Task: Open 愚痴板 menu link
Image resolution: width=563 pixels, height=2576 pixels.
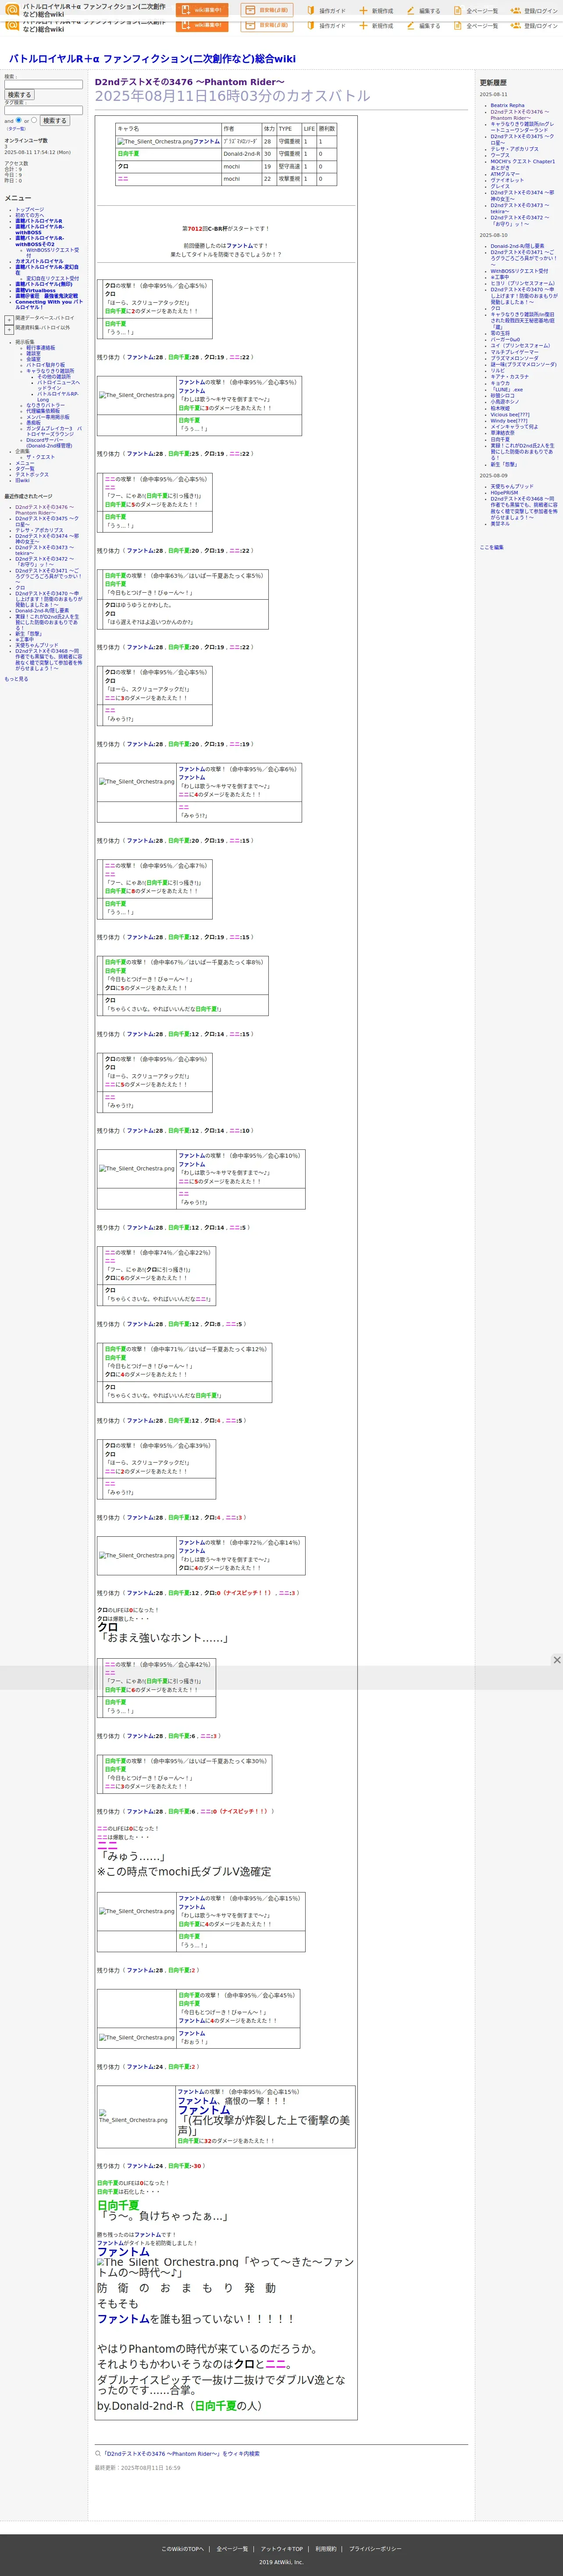Action: pos(33,423)
